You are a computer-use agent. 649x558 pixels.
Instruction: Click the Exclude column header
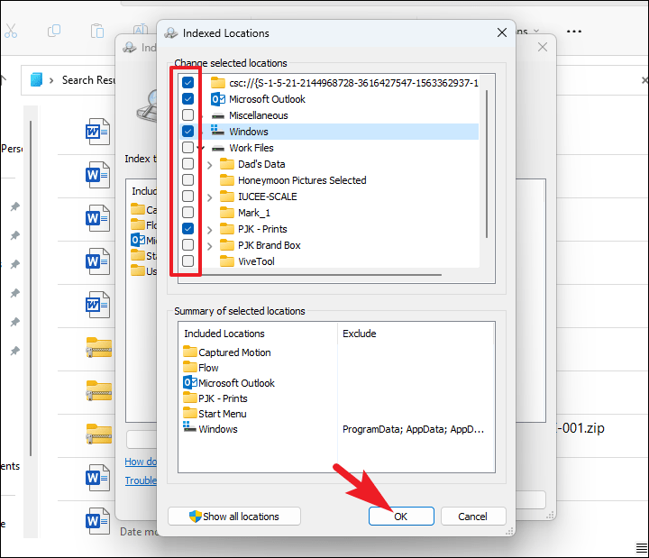tap(360, 334)
